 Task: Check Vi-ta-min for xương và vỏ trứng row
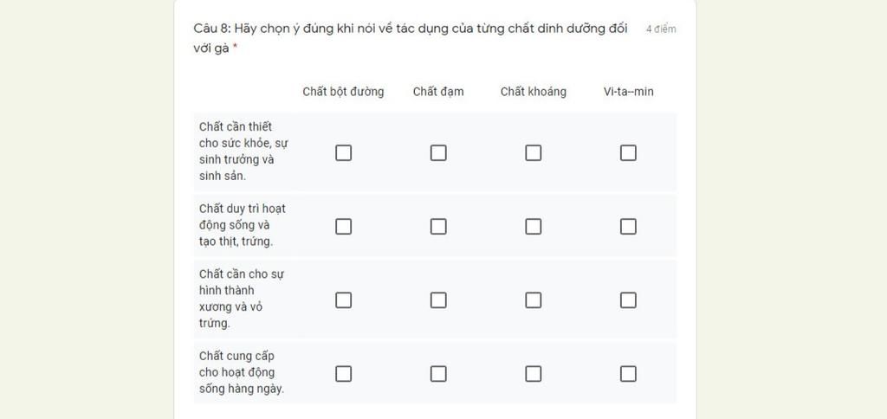(628, 300)
